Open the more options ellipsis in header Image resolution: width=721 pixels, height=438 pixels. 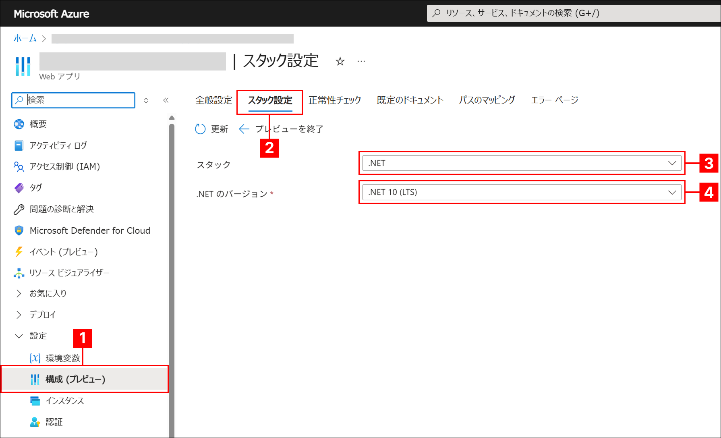click(x=361, y=61)
